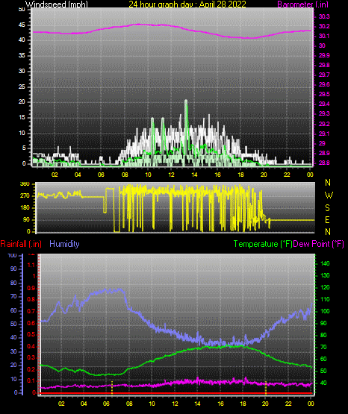Click the "29.2" barometer scale value
Image resolution: width=348 pixels, height=414 pixels.
click(x=324, y=124)
